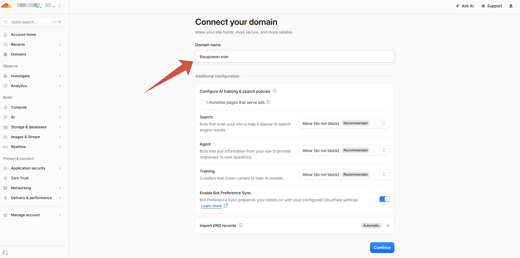This screenshot has height=258, width=520.
Task: Click the Cloudflare logo icon
Action: pos(6,5)
